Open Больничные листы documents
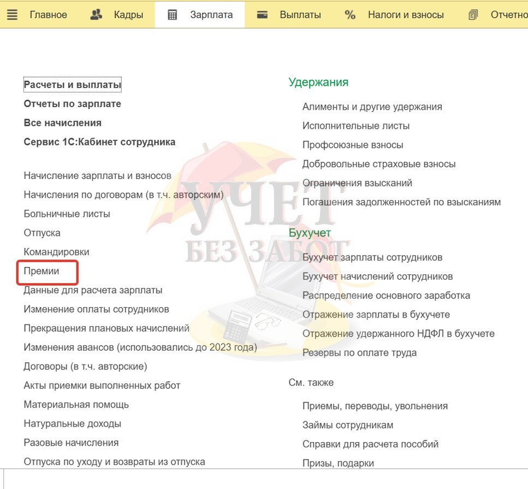528x489 pixels. tap(67, 214)
